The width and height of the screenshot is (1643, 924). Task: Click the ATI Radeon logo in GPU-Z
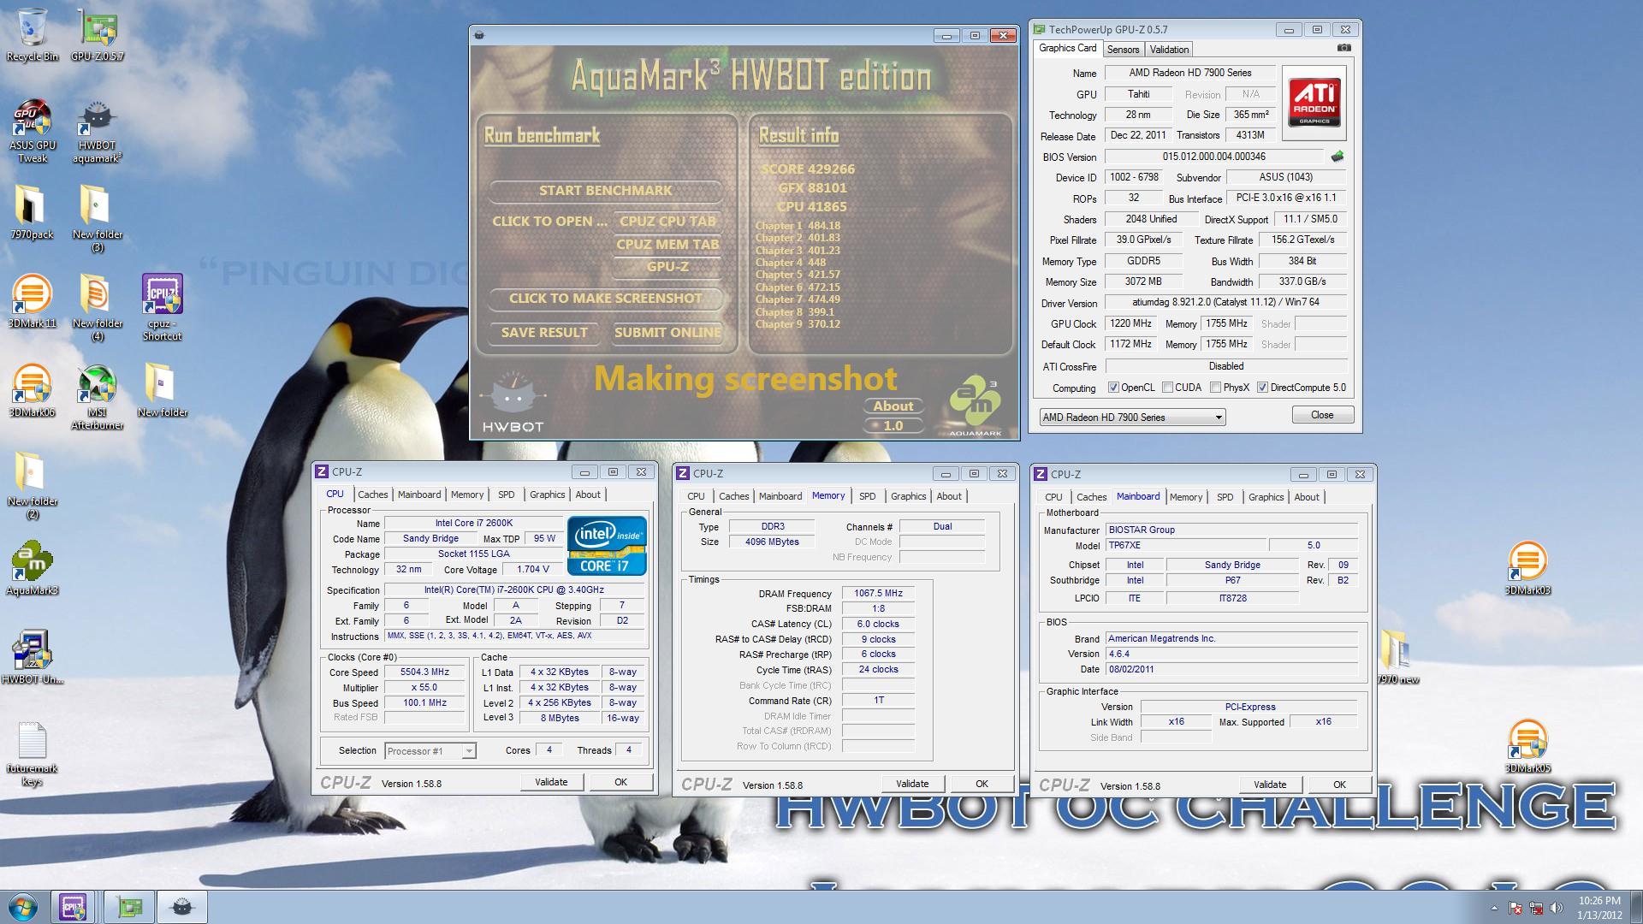tap(1314, 104)
